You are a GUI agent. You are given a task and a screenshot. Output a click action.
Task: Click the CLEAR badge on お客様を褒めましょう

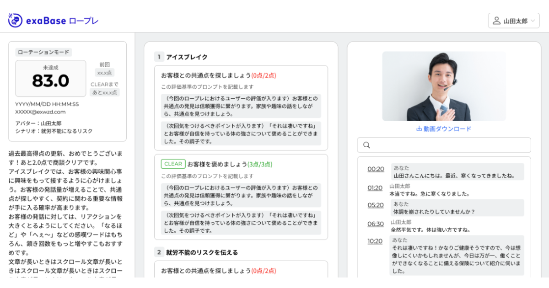(173, 164)
